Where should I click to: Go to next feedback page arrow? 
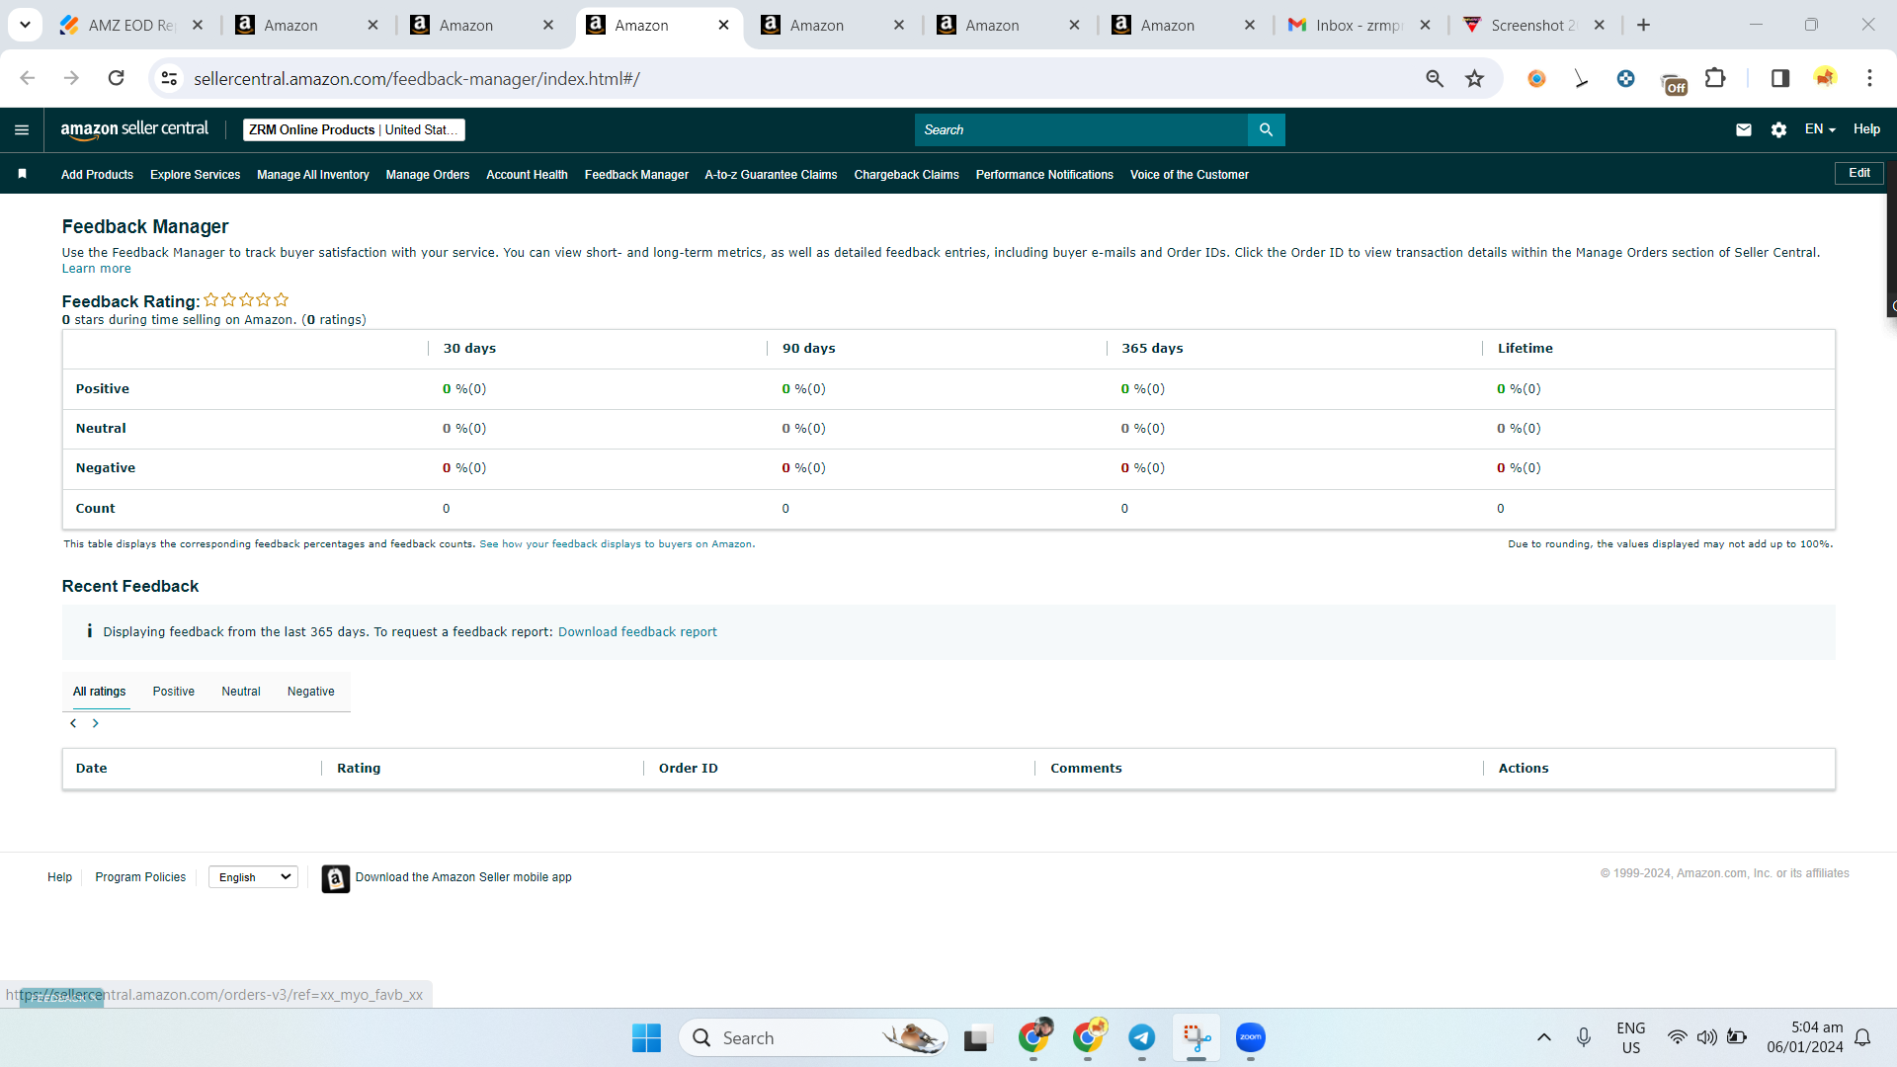(96, 723)
